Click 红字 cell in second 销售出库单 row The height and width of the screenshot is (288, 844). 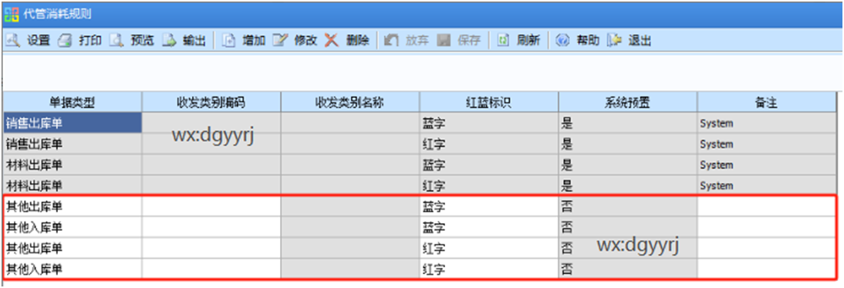pos(489,144)
